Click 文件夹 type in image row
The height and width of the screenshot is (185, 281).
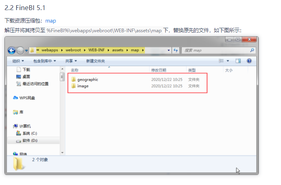193,86
